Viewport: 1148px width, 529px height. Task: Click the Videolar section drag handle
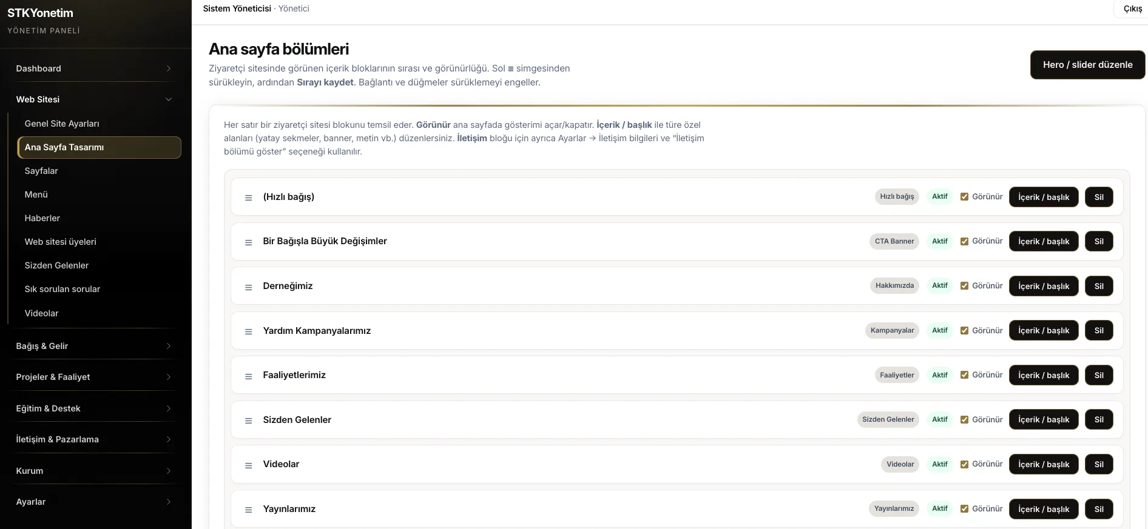coord(248,465)
